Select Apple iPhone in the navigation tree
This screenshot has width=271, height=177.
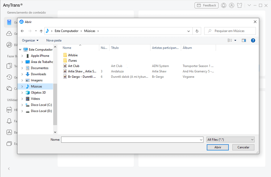coord(40,56)
